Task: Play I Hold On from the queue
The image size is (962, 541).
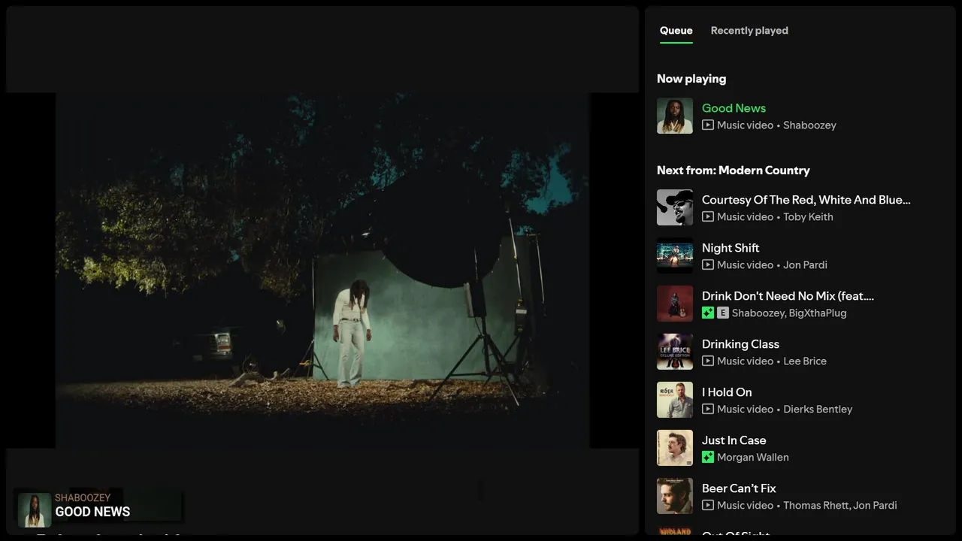Action: [x=727, y=392]
